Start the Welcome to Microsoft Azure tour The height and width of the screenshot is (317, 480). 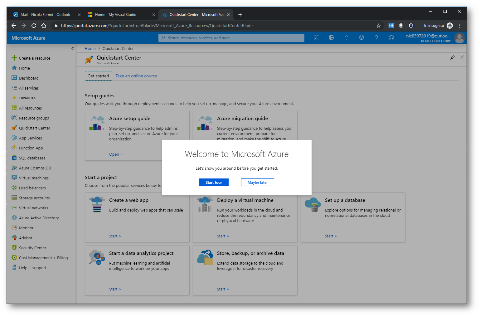click(x=214, y=182)
